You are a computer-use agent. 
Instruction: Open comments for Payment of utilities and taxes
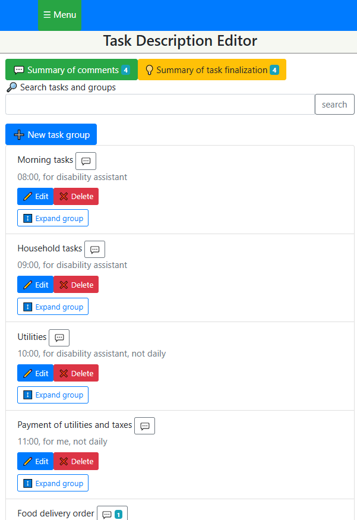pos(144,426)
